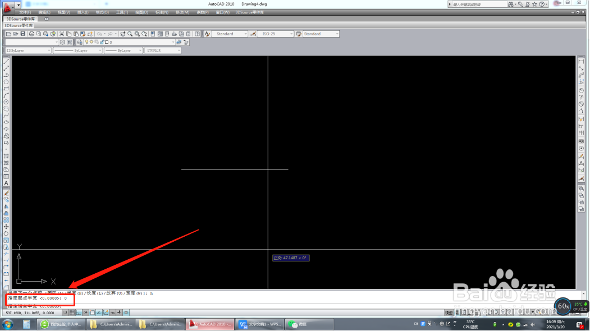Toggle Polar Tracking in status bar

(85, 312)
